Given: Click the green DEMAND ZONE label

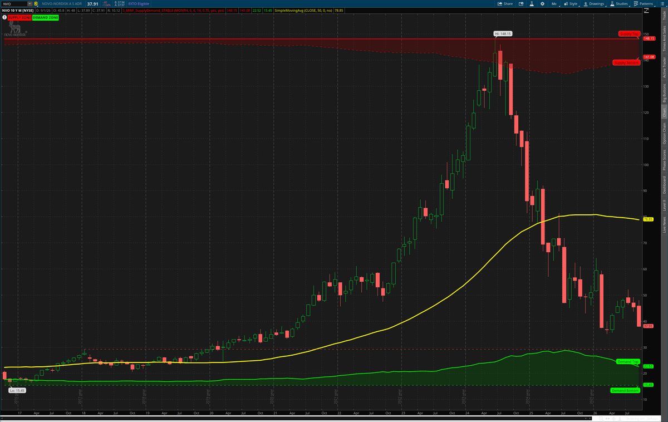Looking at the screenshot, I should pyautogui.click(x=45, y=17).
